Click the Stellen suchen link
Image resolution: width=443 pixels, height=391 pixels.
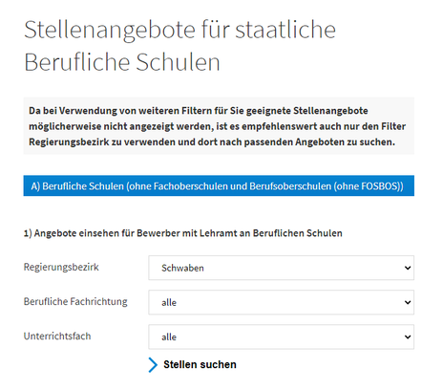200,364
